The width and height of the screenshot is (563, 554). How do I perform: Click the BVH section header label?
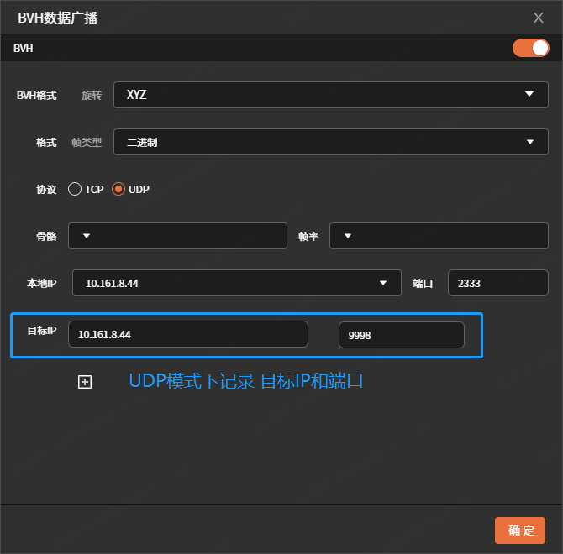tap(24, 49)
